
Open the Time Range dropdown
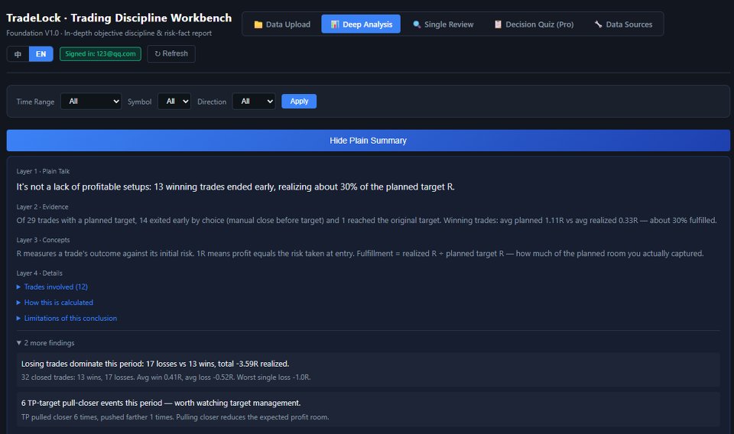point(91,102)
